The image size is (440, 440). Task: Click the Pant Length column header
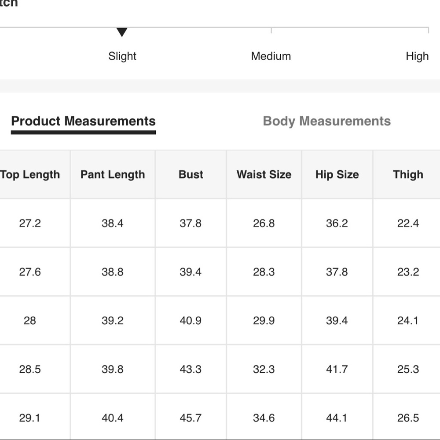click(x=113, y=175)
